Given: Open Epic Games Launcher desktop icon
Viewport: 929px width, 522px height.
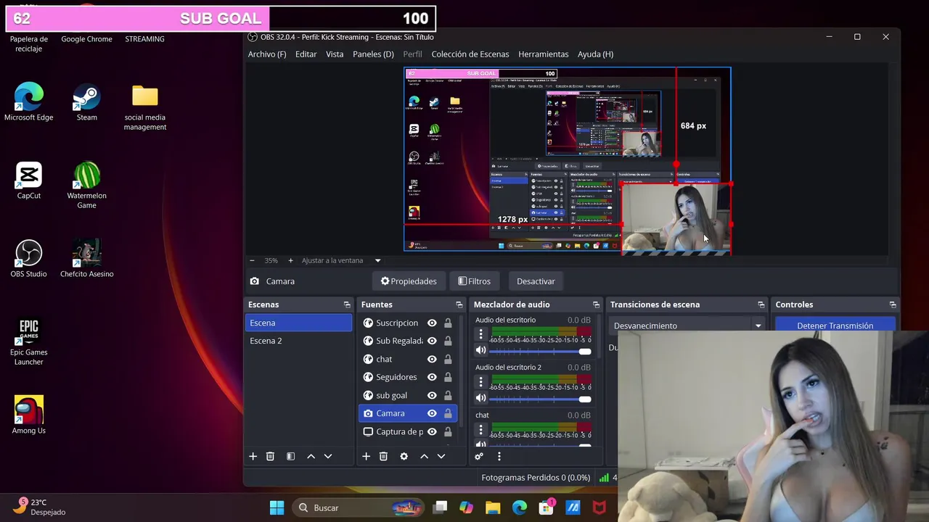Looking at the screenshot, I should point(29,342).
